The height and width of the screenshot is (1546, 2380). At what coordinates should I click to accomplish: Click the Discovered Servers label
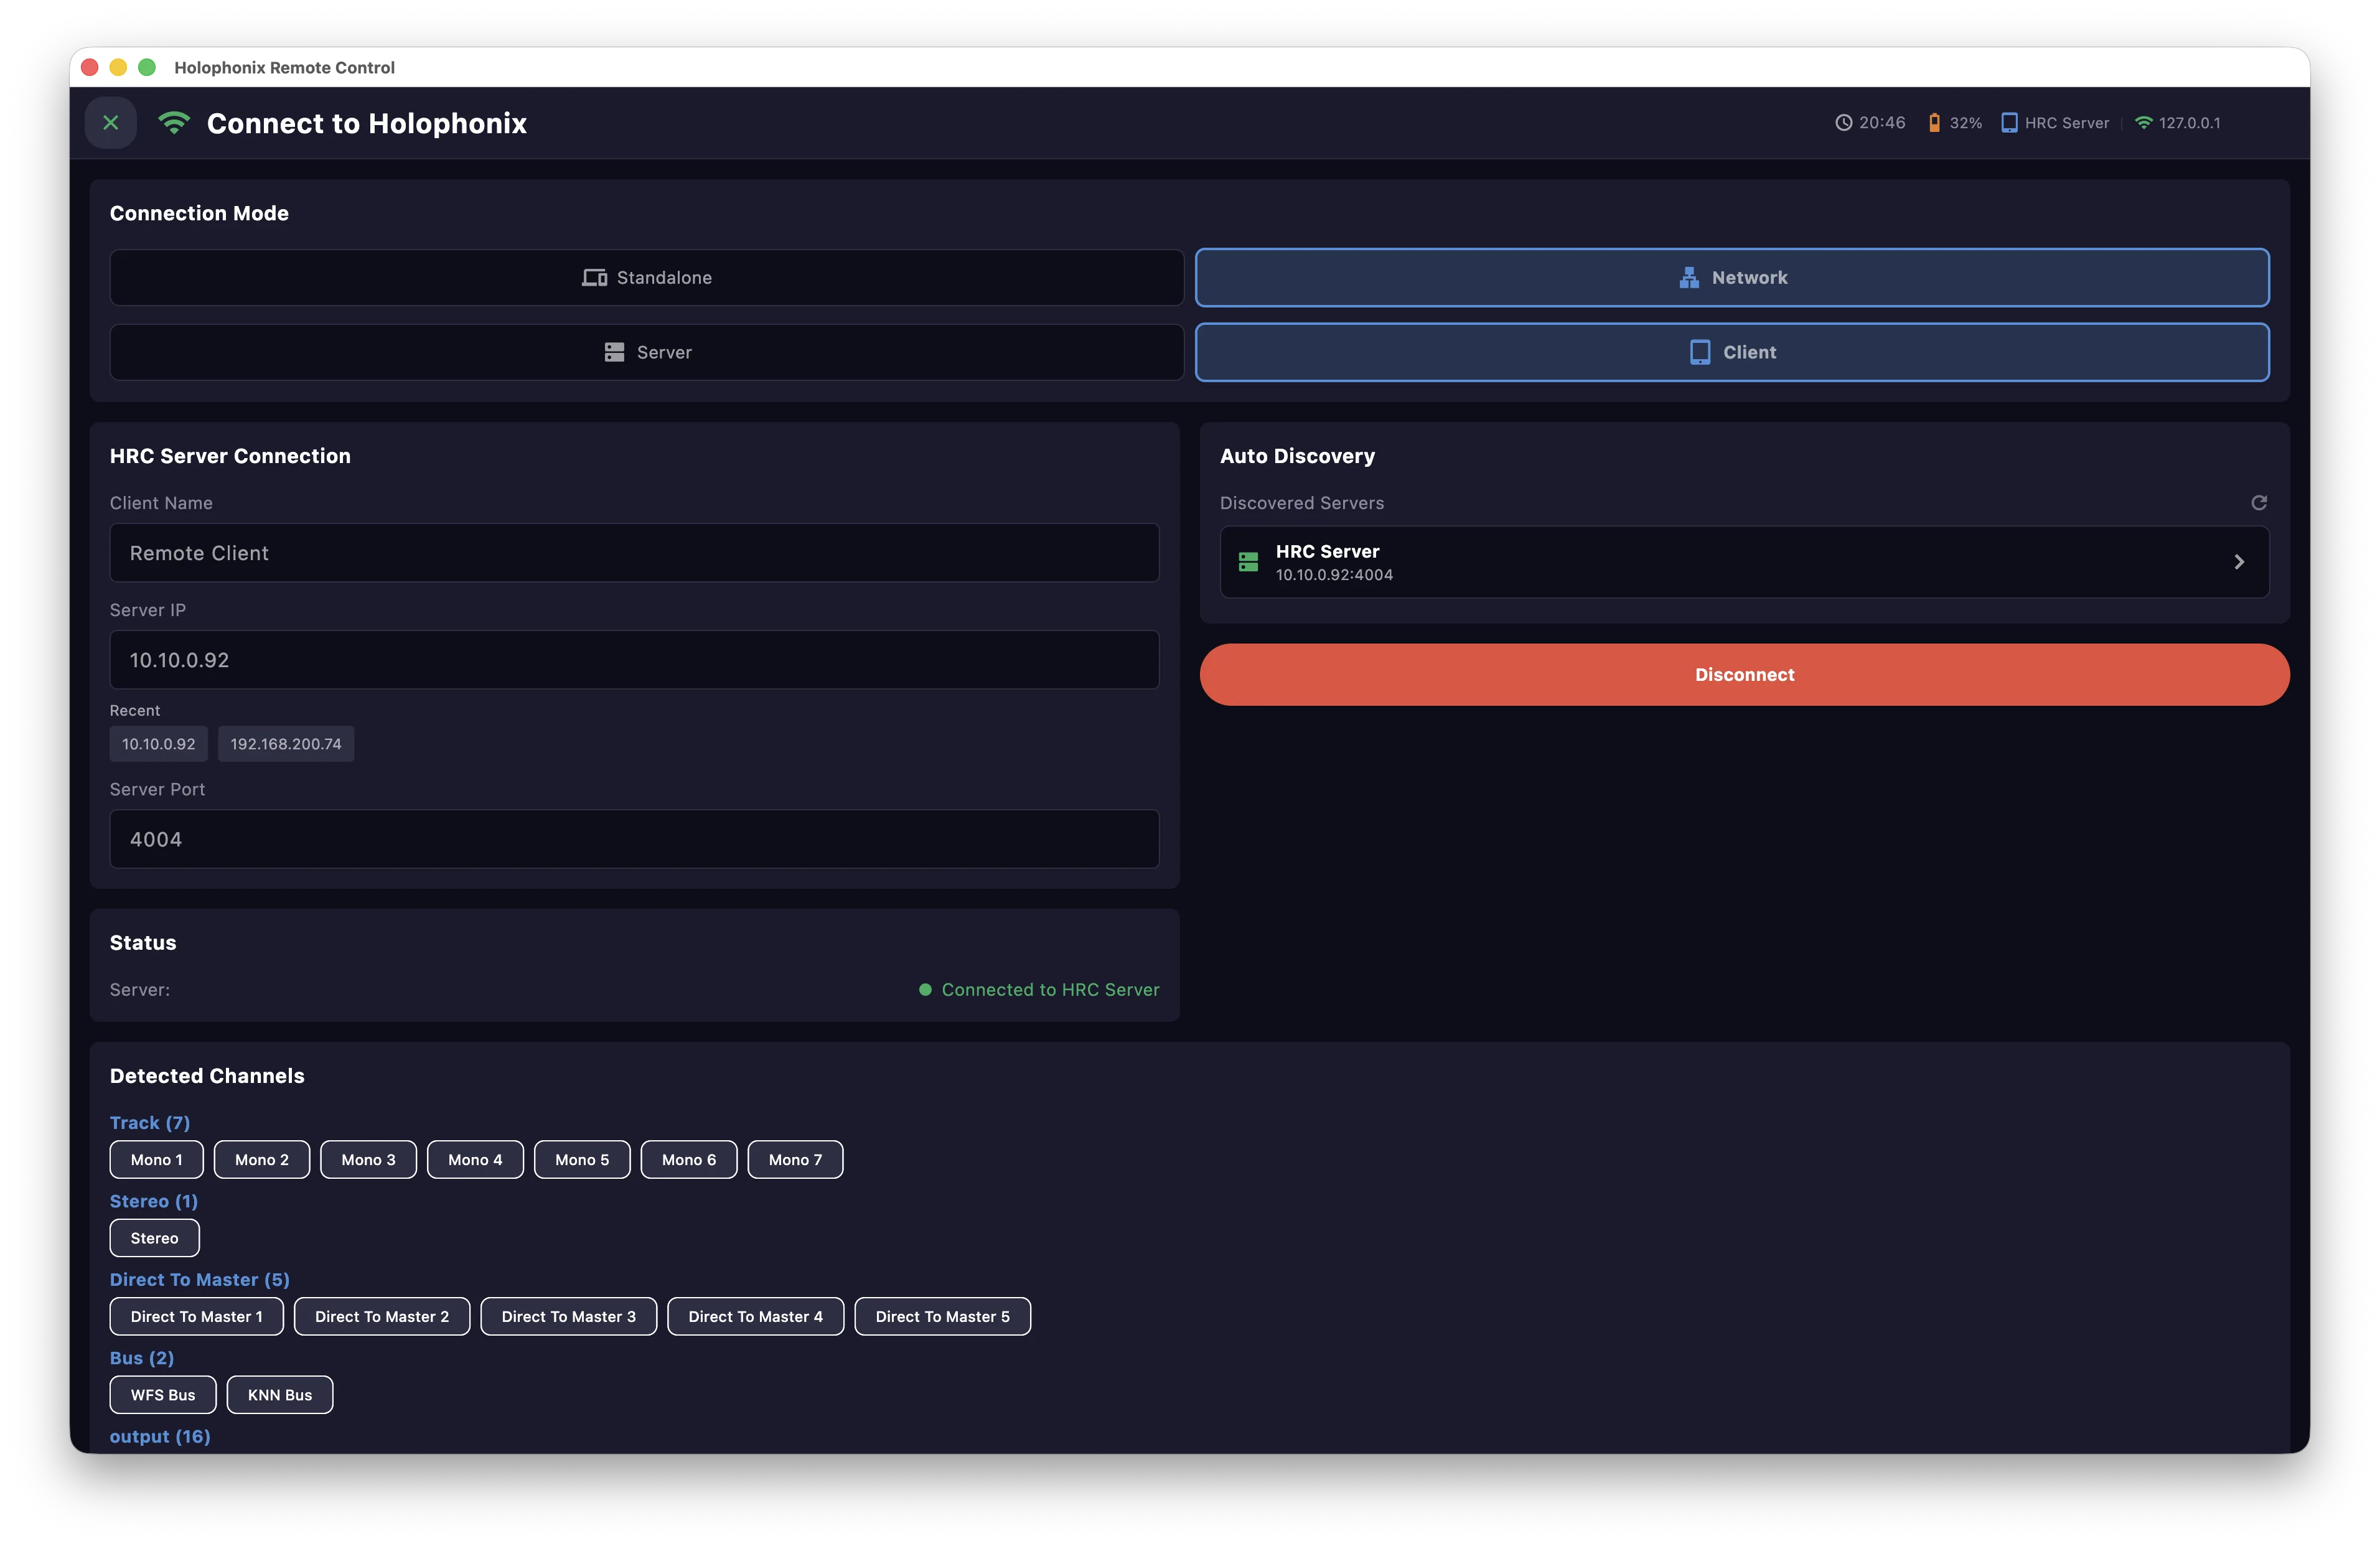[1302, 503]
